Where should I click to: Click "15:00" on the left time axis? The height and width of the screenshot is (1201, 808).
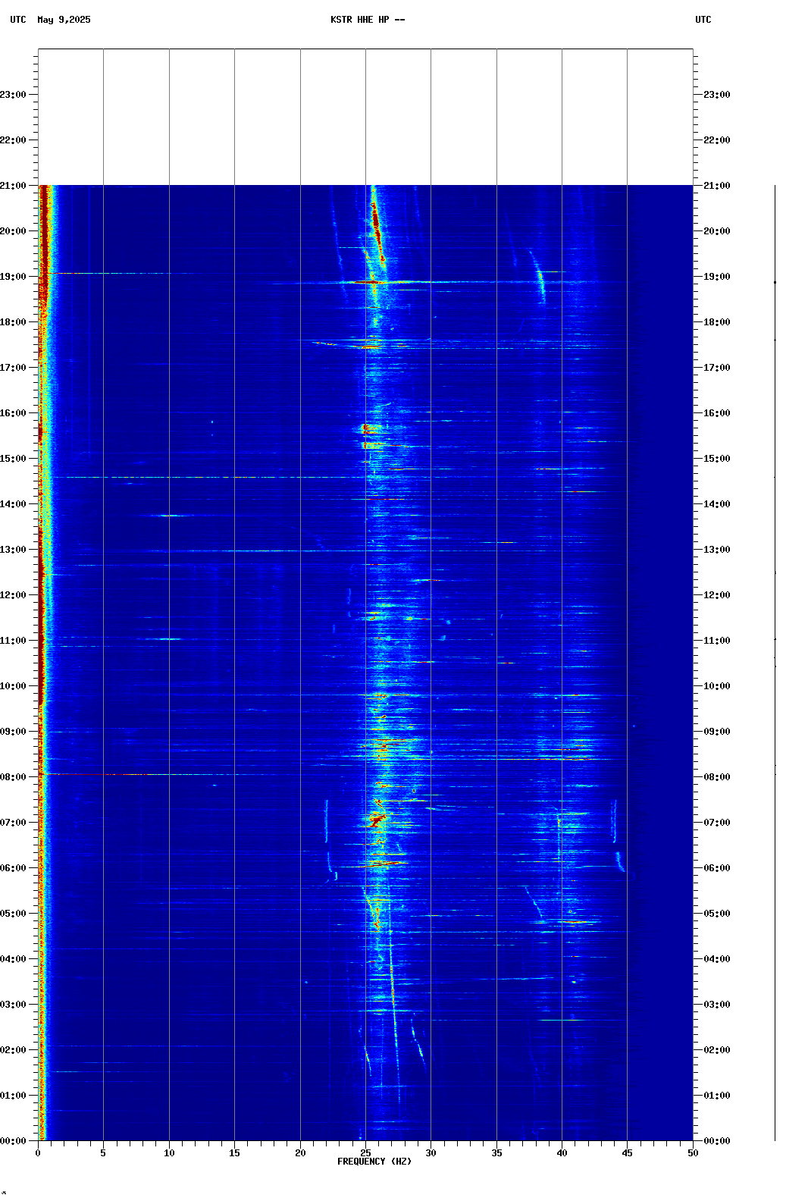[13, 459]
